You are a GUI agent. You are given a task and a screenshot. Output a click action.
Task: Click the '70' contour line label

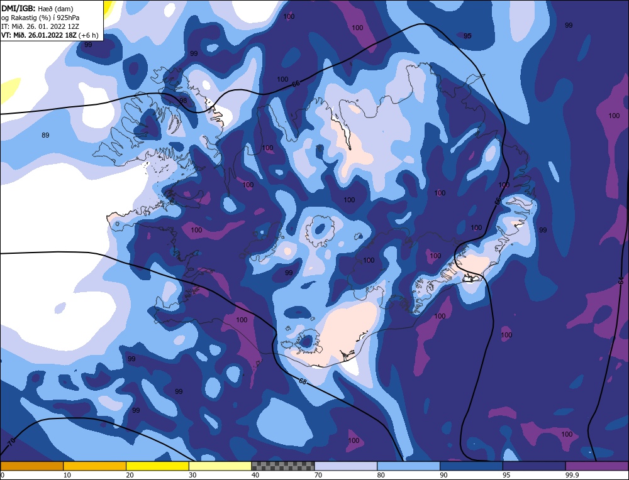11,442
